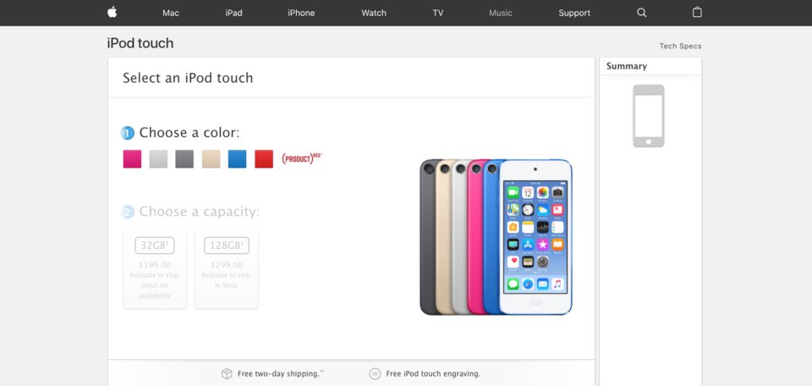Viewport: 812px width, 386px height.
Task: Open the search magnifier icon
Action: click(642, 13)
